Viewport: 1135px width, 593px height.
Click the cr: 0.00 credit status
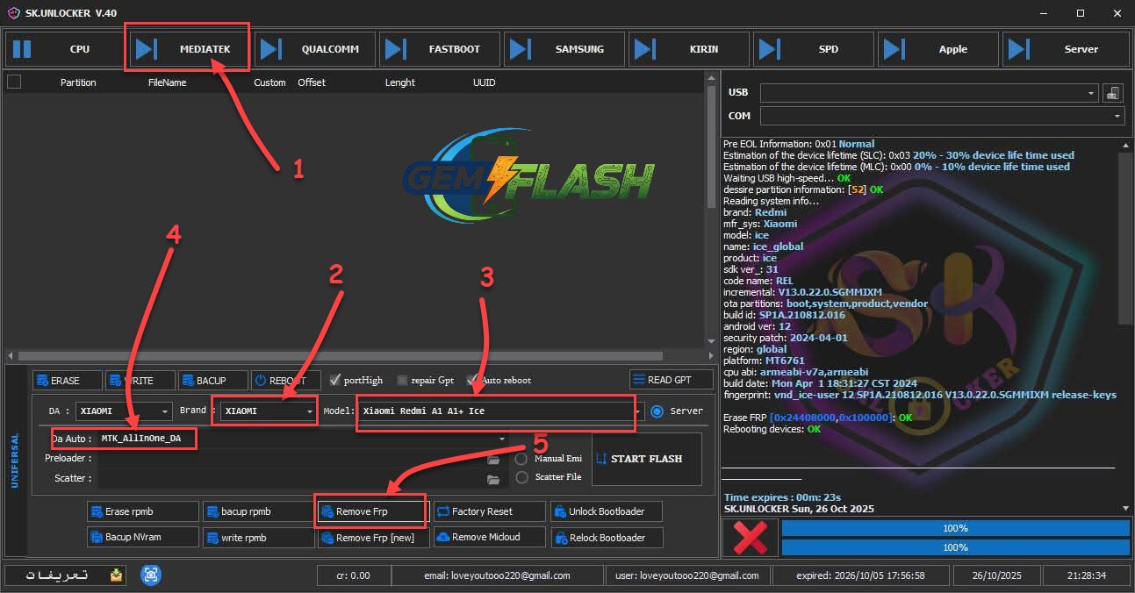point(353,575)
